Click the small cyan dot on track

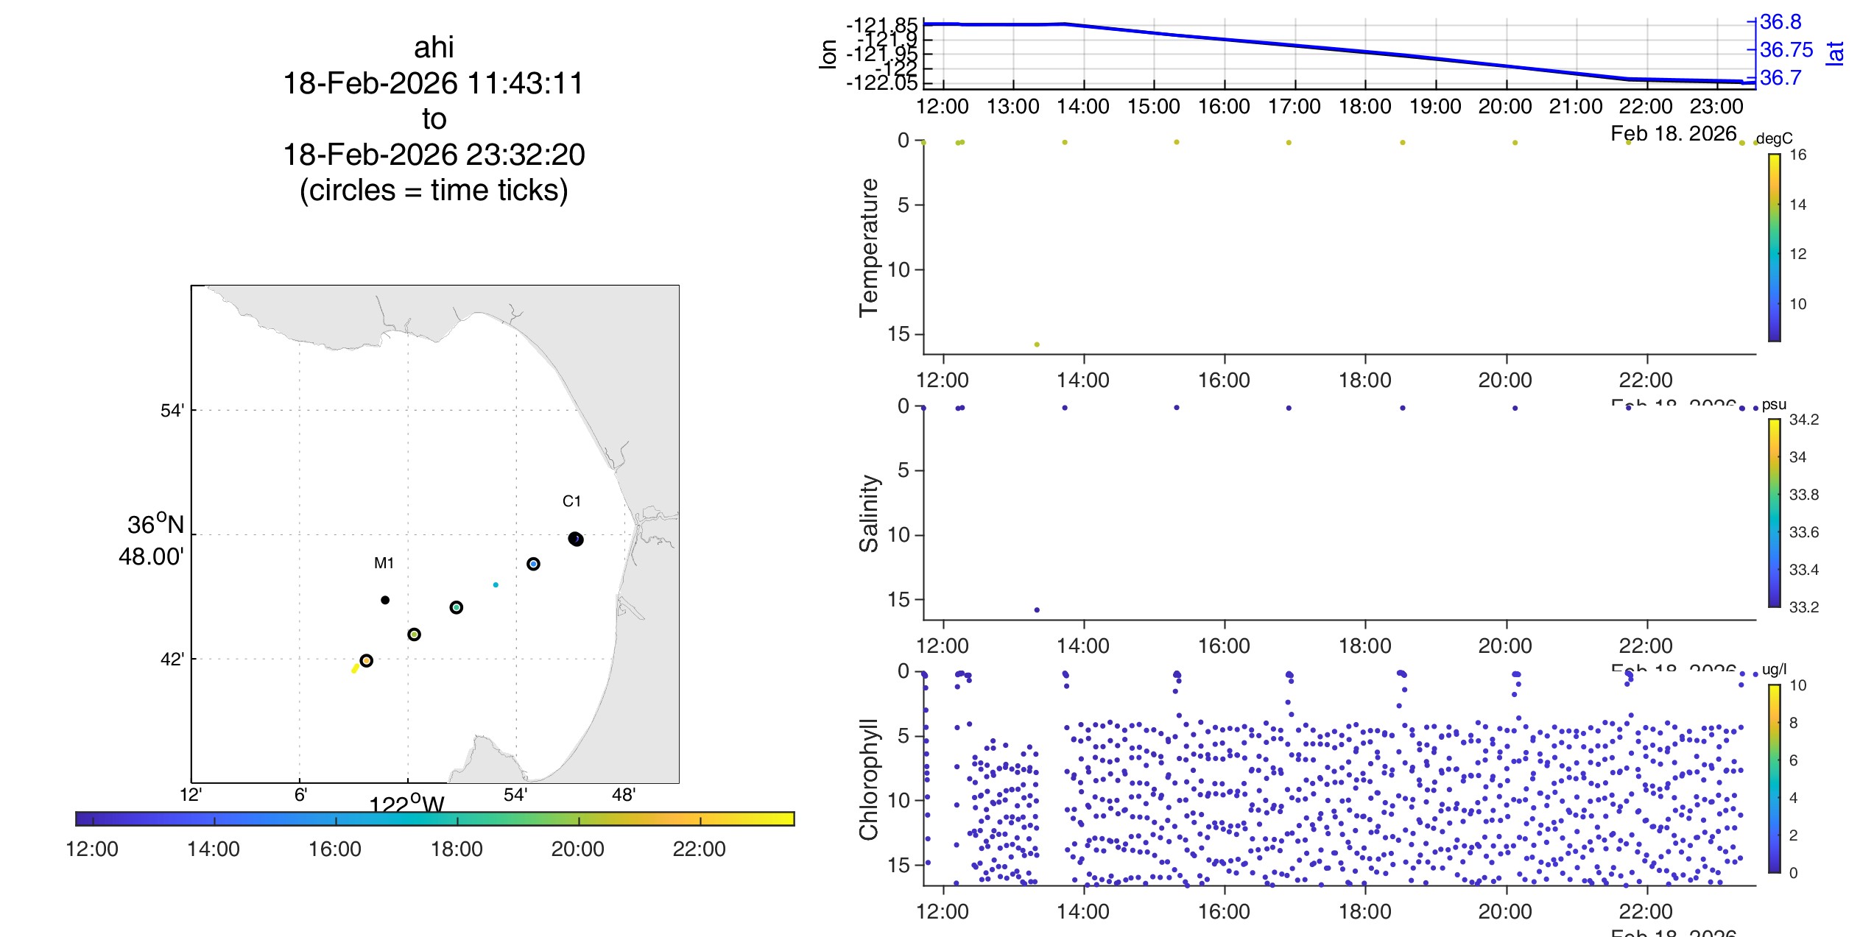tap(496, 585)
